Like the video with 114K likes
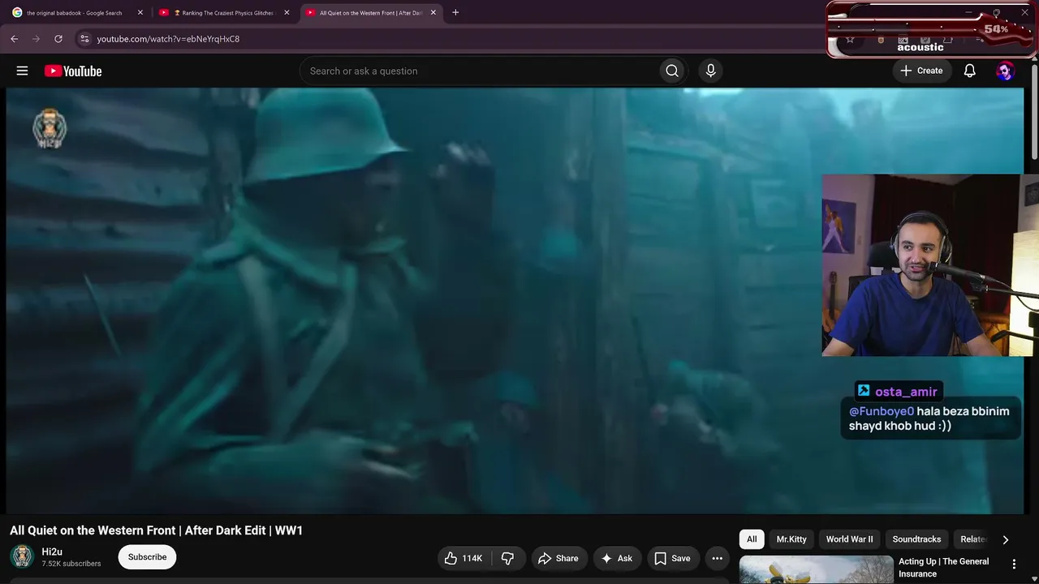This screenshot has width=1039, height=584. click(x=464, y=558)
